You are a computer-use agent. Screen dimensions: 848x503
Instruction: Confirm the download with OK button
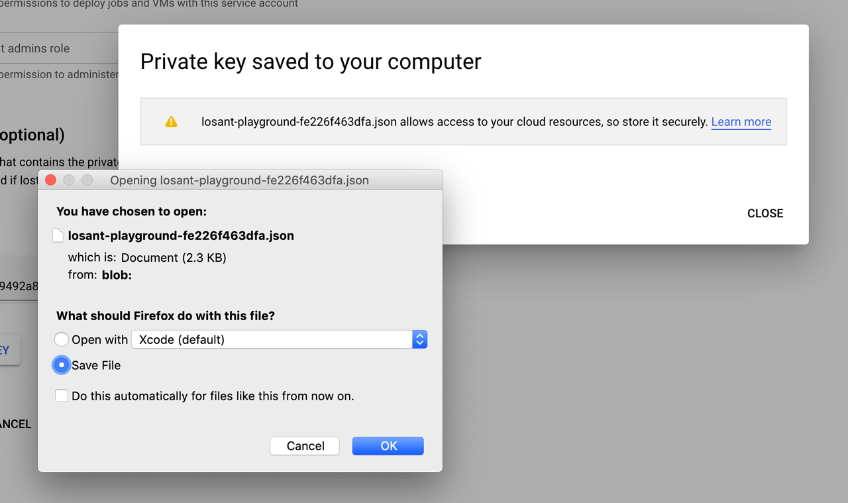(388, 446)
